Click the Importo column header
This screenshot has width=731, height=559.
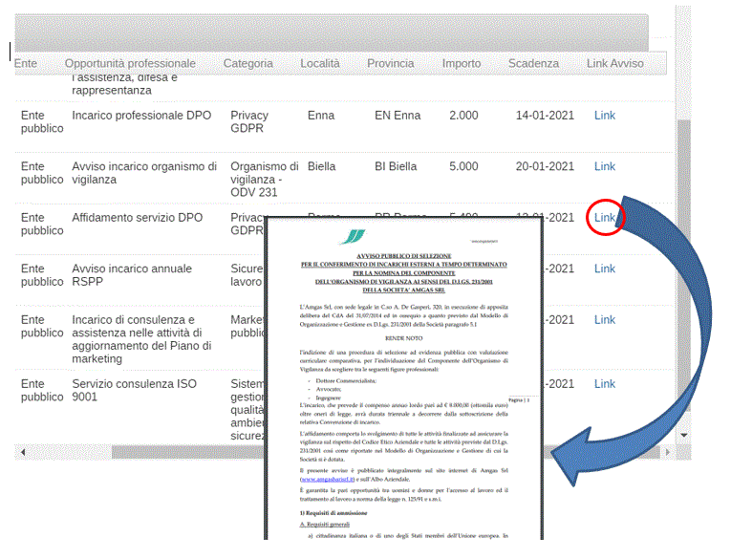click(x=462, y=64)
